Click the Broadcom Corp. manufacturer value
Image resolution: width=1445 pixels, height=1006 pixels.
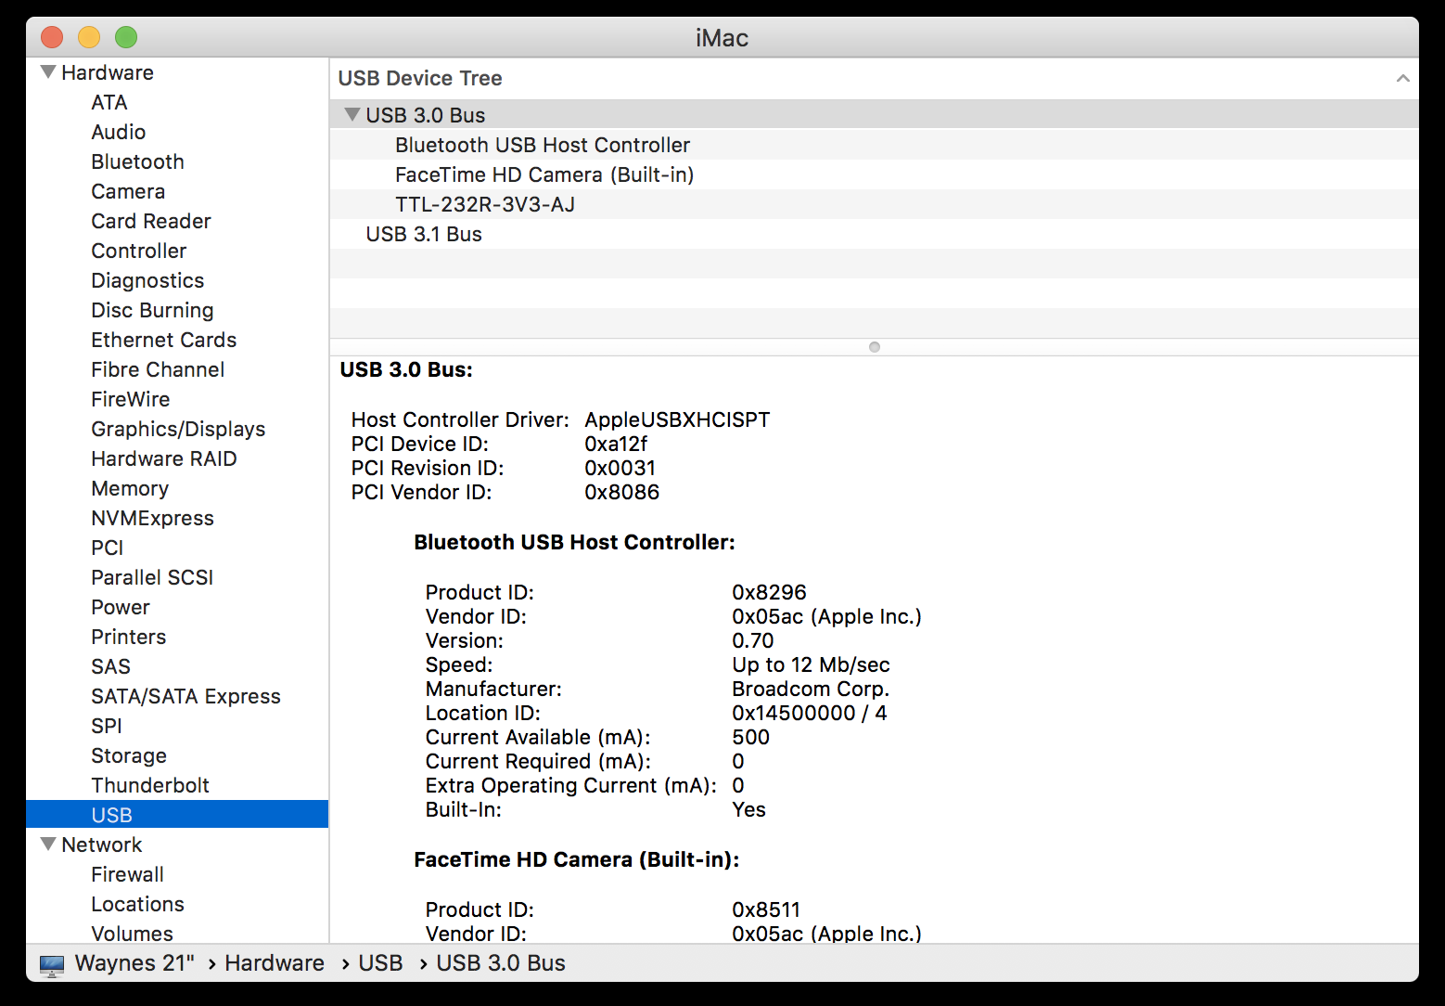click(x=811, y=689)
